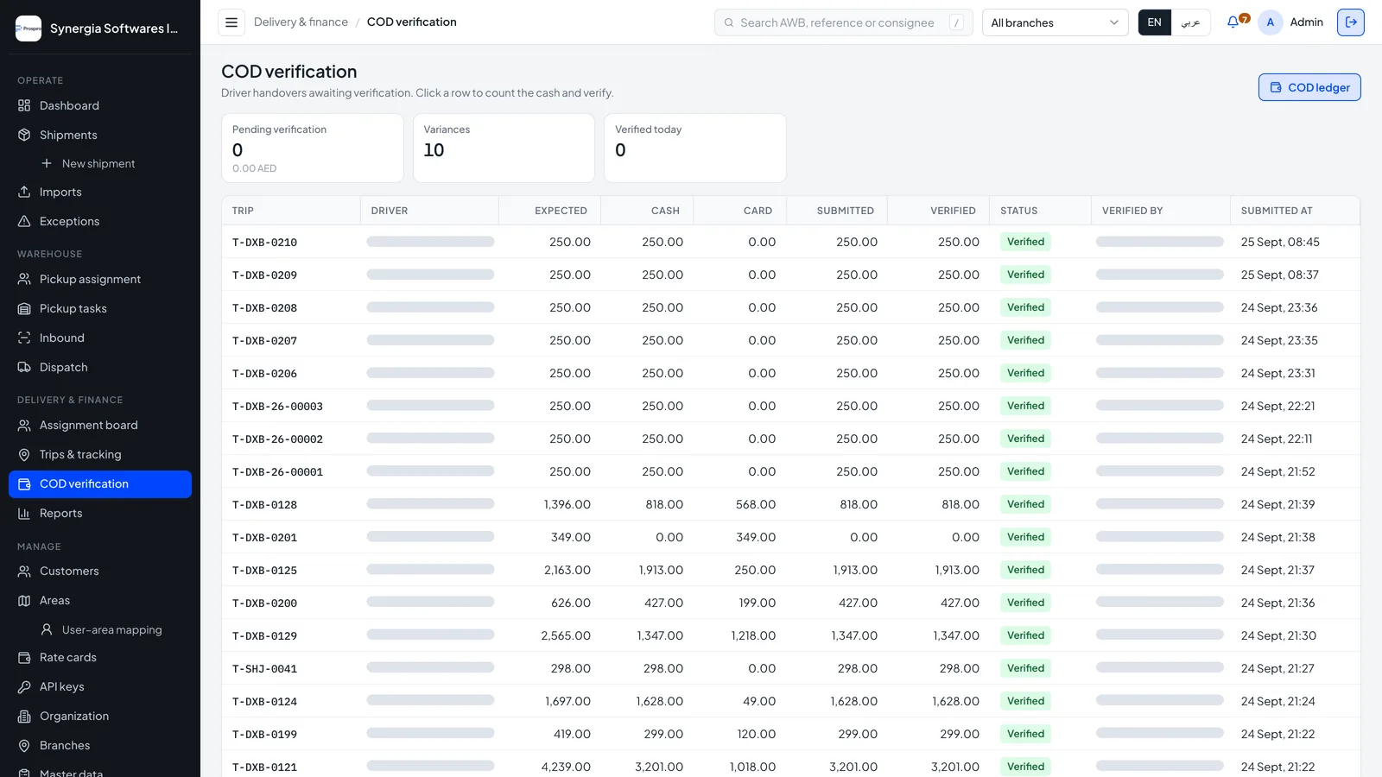Click trip ID T-DXB-0201
The height and width of the screenshot is (777, 1382).
click(264, 538)
